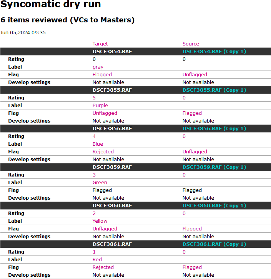271x279 pixels.
Task: Select the Yellow label value
Action: [x=100, y=221]
